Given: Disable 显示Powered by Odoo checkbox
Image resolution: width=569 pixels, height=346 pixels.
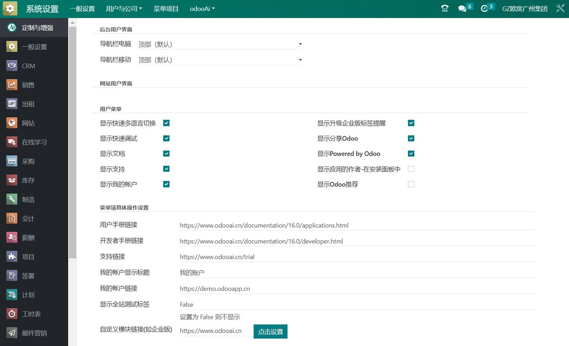Looking at the screenshot, I should pos(411,153).
